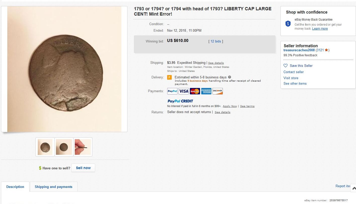Click the delivery estimate help question icon

[230, 77]
